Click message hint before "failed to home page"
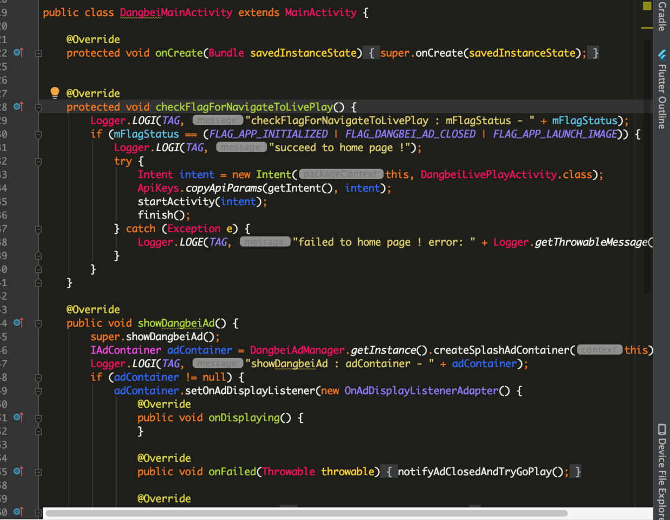 pos(265,242)
